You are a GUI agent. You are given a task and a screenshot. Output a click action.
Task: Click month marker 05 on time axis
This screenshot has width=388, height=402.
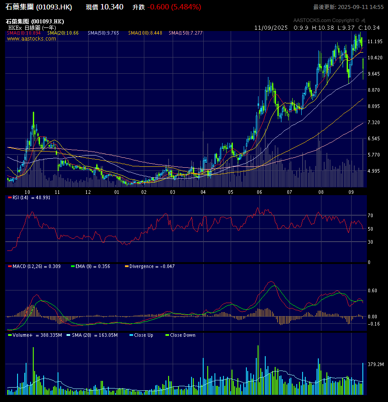tap(231, 192)
